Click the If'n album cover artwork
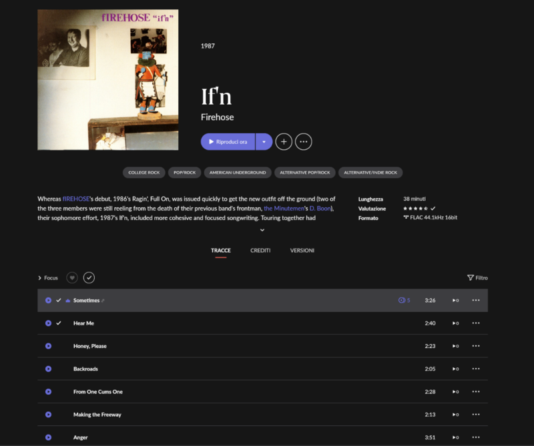The image size is (534, 446). (108, 79)
